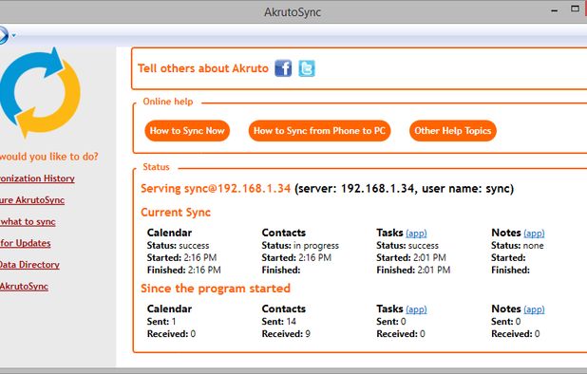Click the AkrutoSync sync arrows logo
This screenshot has height=374, width=587.
[x=41, y=92]
